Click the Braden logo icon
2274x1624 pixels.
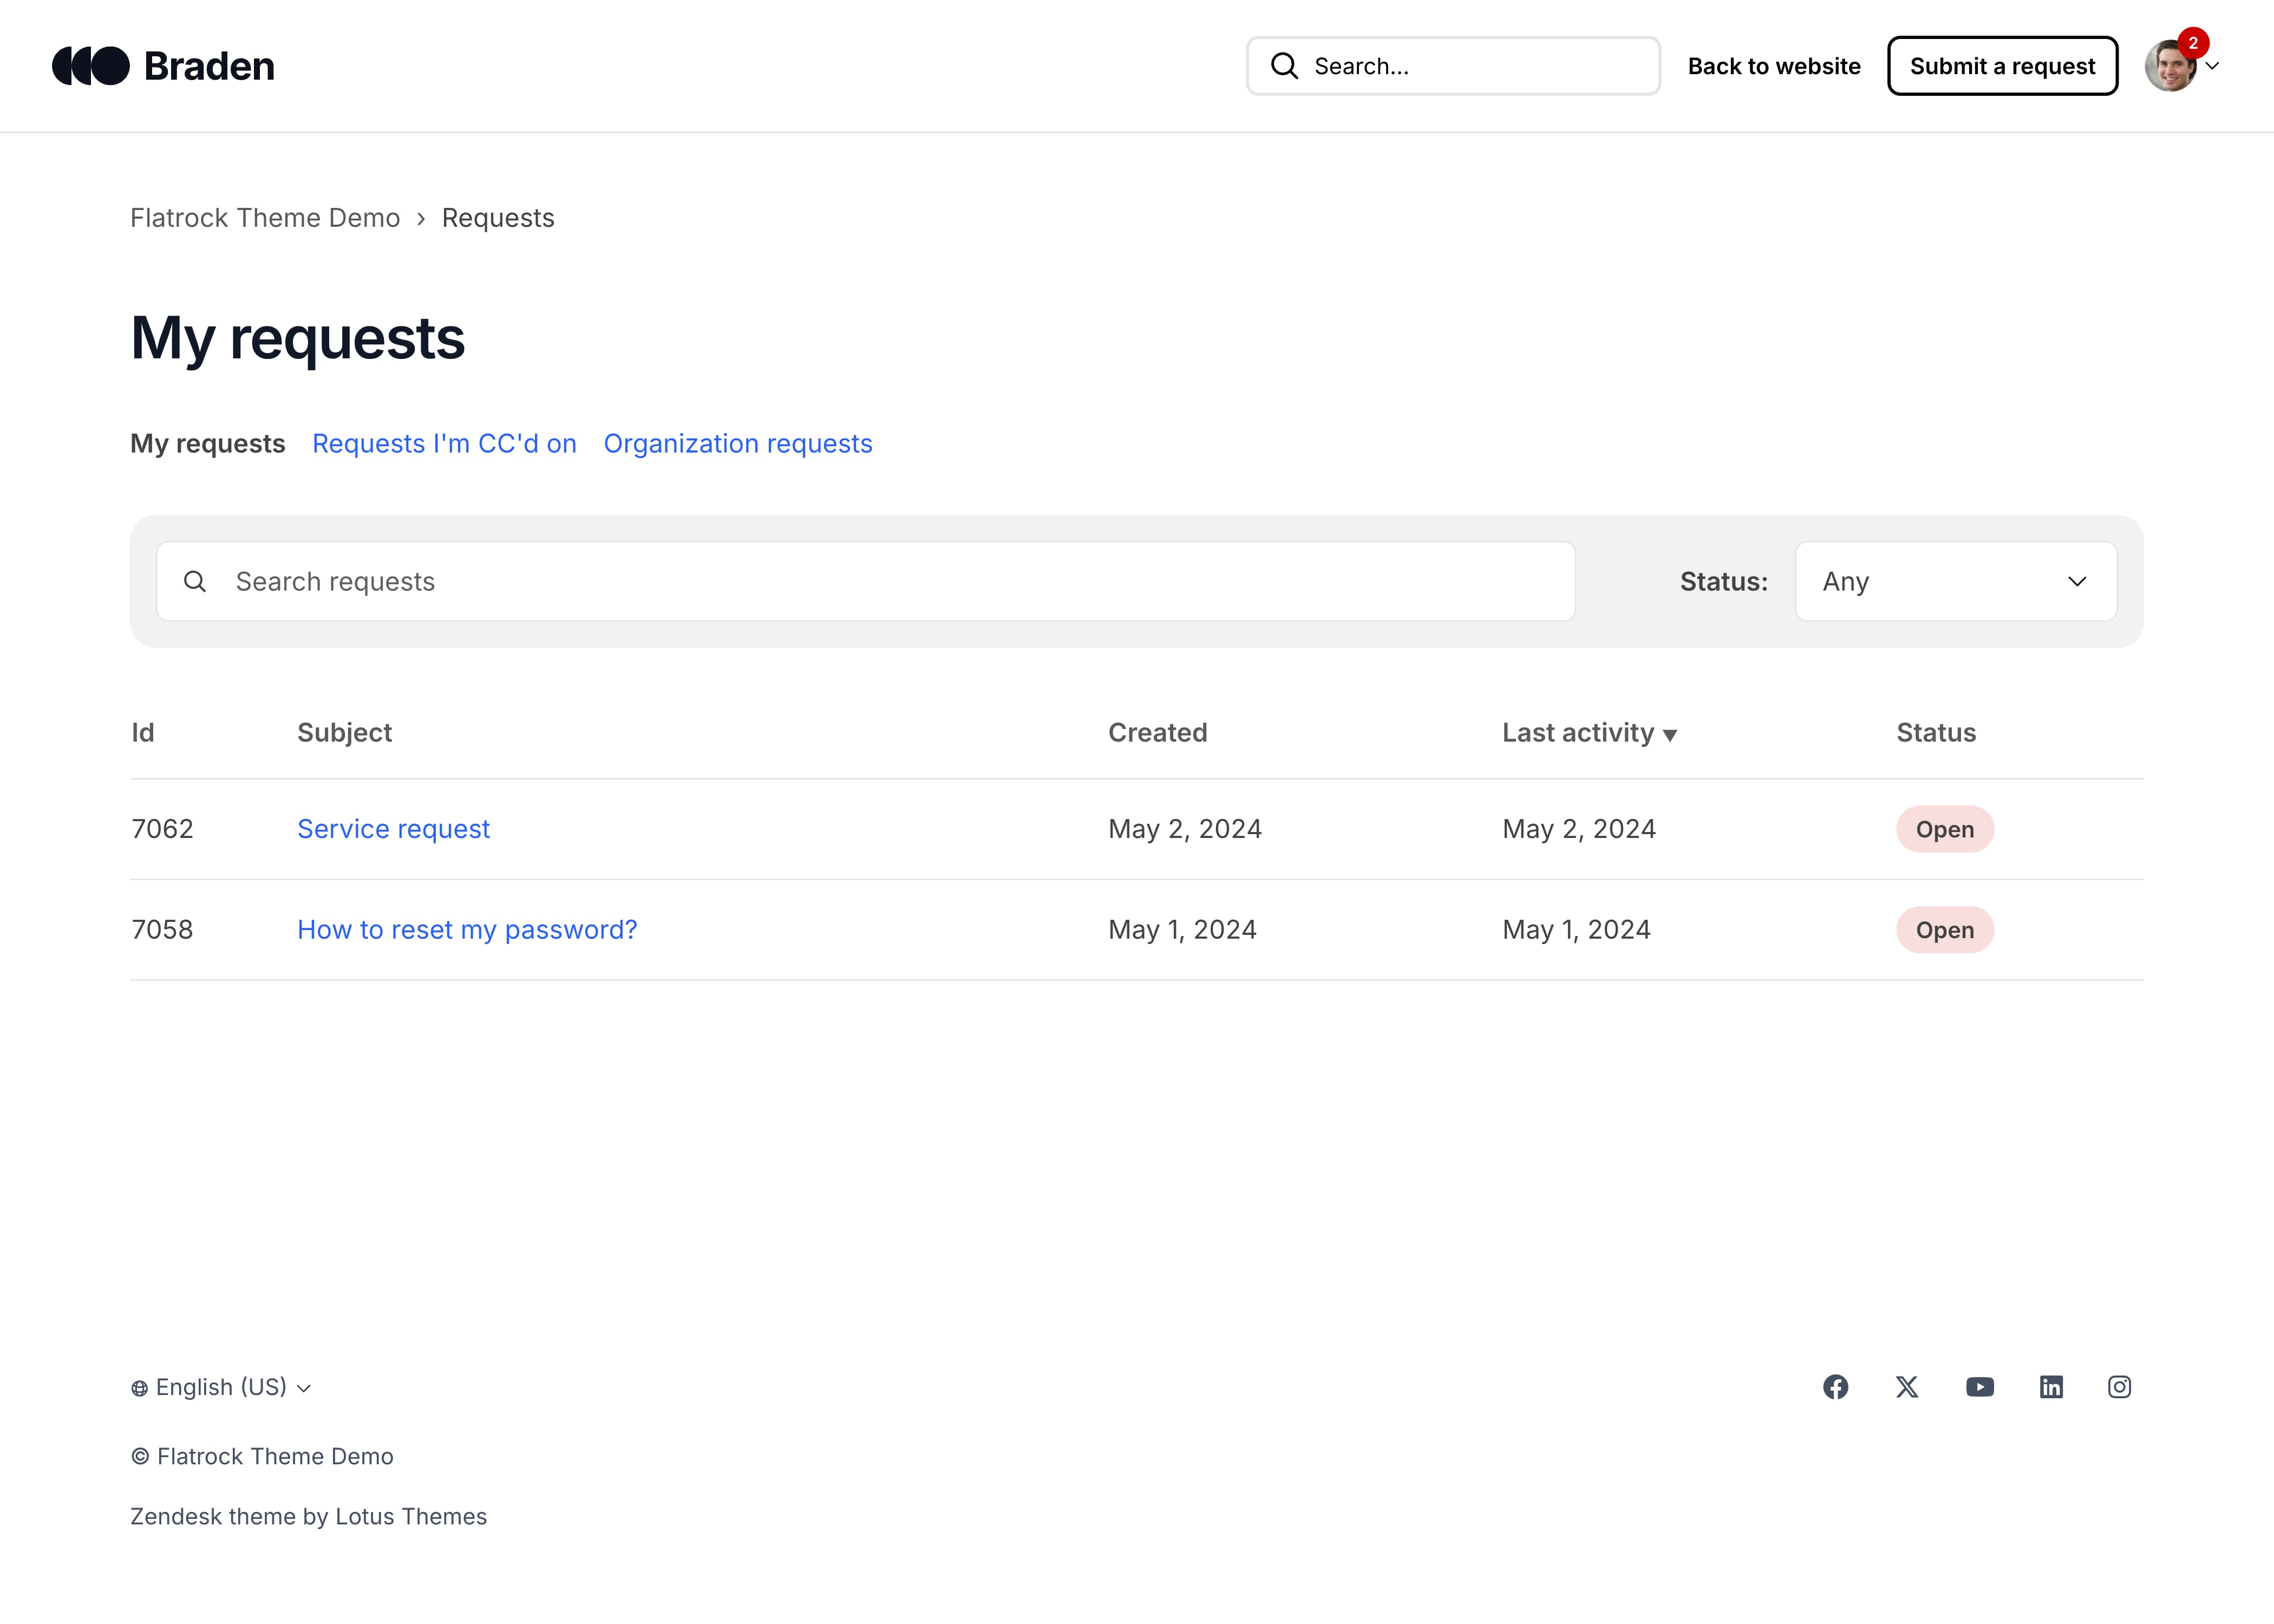pos(91,66)
